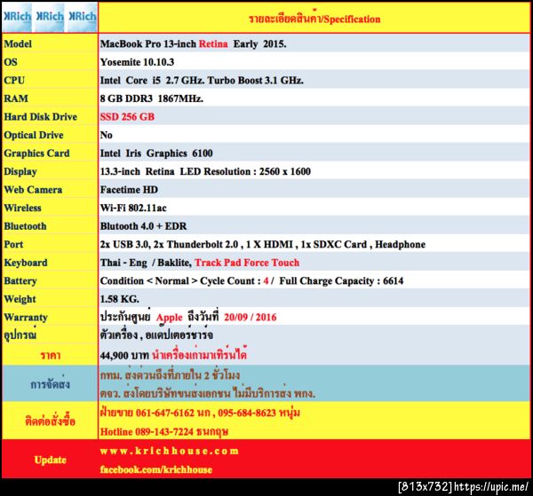The width and height of the screenshot is (533, 496).
Task: Select the "กทม." two-hour delivery line
Action: coord(170,374)
